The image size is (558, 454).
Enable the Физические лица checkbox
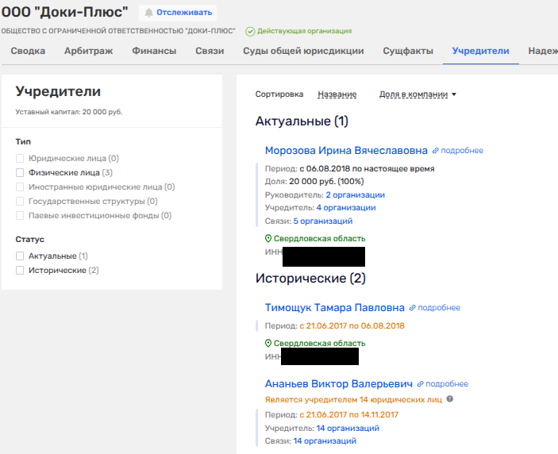[20, 172]
